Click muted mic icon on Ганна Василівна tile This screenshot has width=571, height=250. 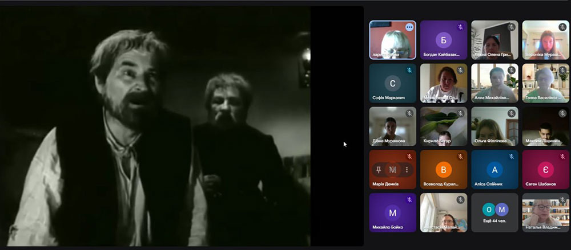coord(562,70)
